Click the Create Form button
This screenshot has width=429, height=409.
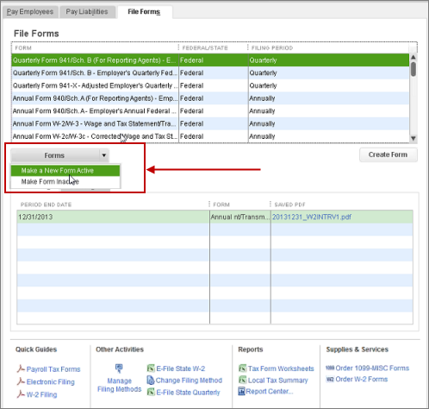click(388, 154)
